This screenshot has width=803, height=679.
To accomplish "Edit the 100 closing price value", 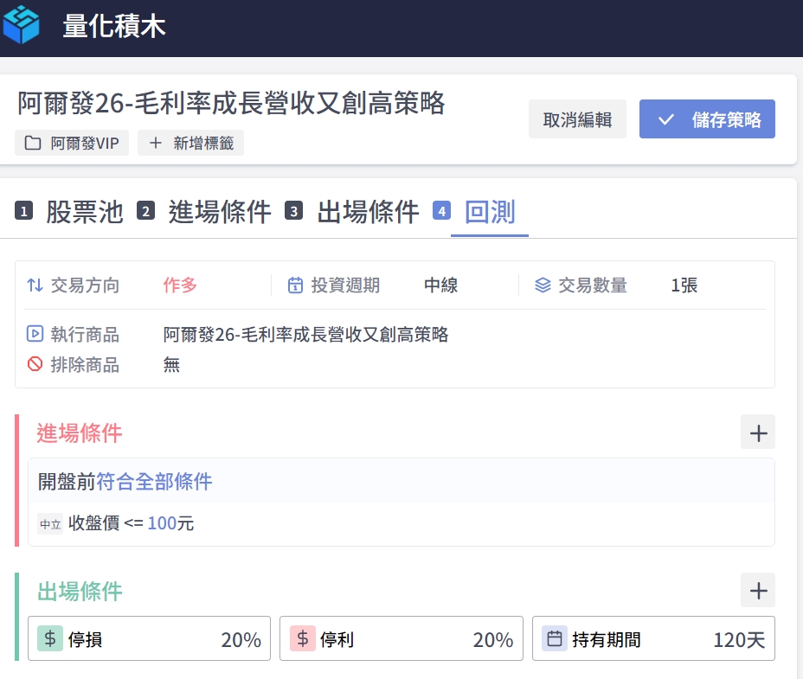I will pyautogui.click(x=161, y=523).
